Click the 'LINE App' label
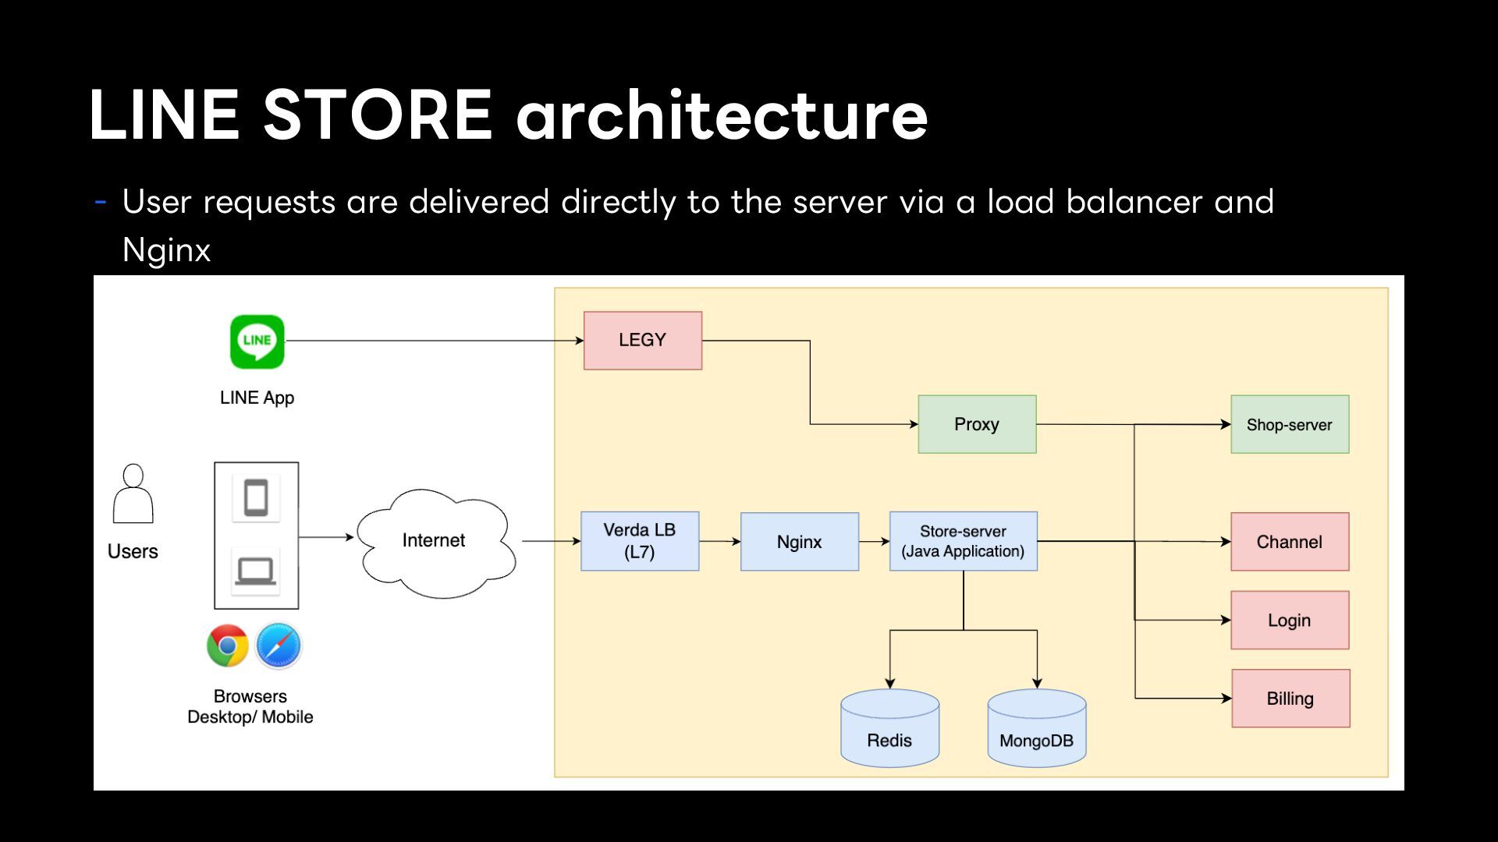The image size is (1498, 842). 257,398
